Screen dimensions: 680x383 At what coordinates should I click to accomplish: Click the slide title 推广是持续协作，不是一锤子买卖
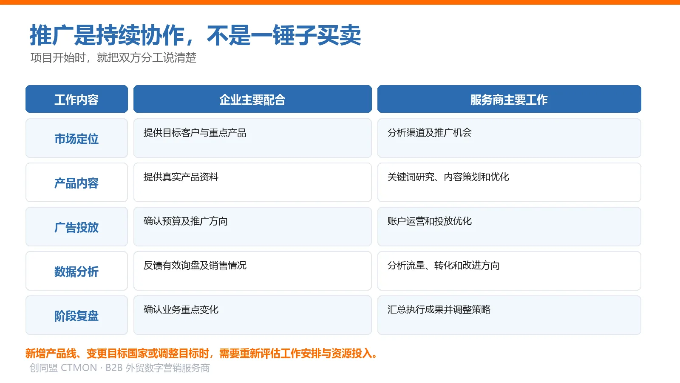click(x=195, y=35)
